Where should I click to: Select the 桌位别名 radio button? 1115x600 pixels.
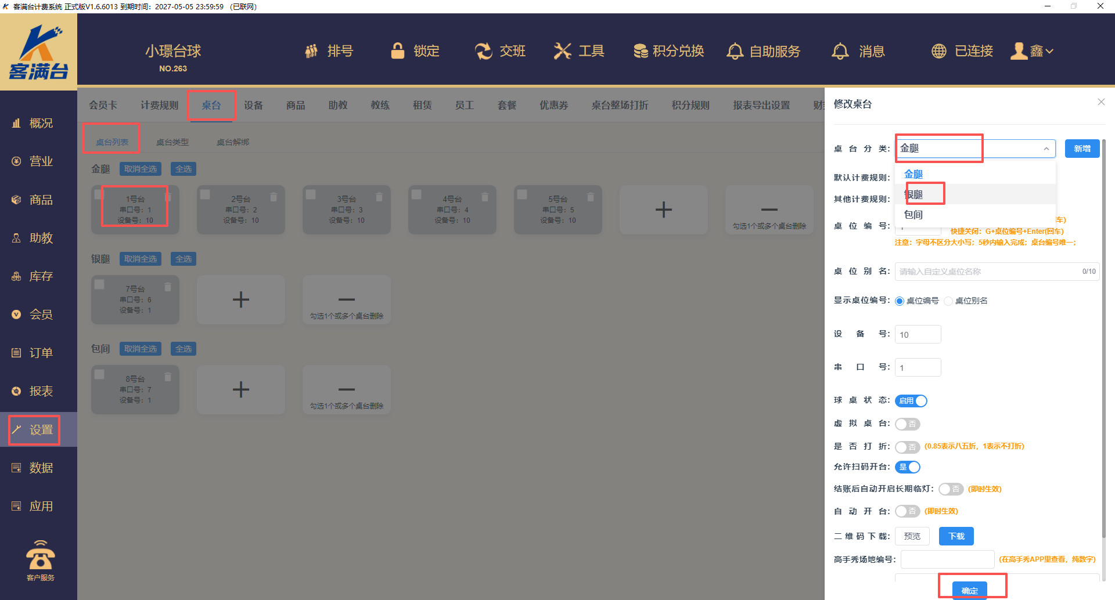pos(948,301)
